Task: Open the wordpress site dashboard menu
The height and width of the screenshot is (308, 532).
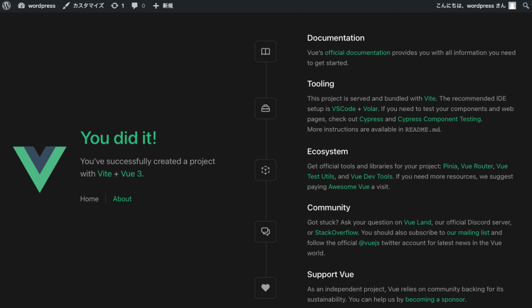Action: coord(37,6)
